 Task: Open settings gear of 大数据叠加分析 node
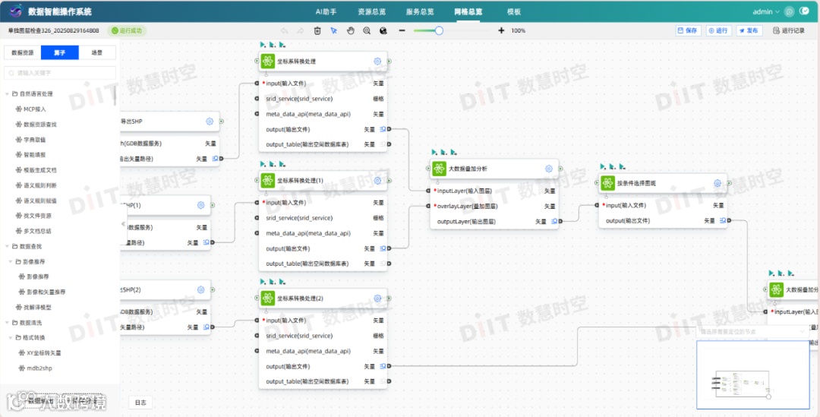pos(549,169)
